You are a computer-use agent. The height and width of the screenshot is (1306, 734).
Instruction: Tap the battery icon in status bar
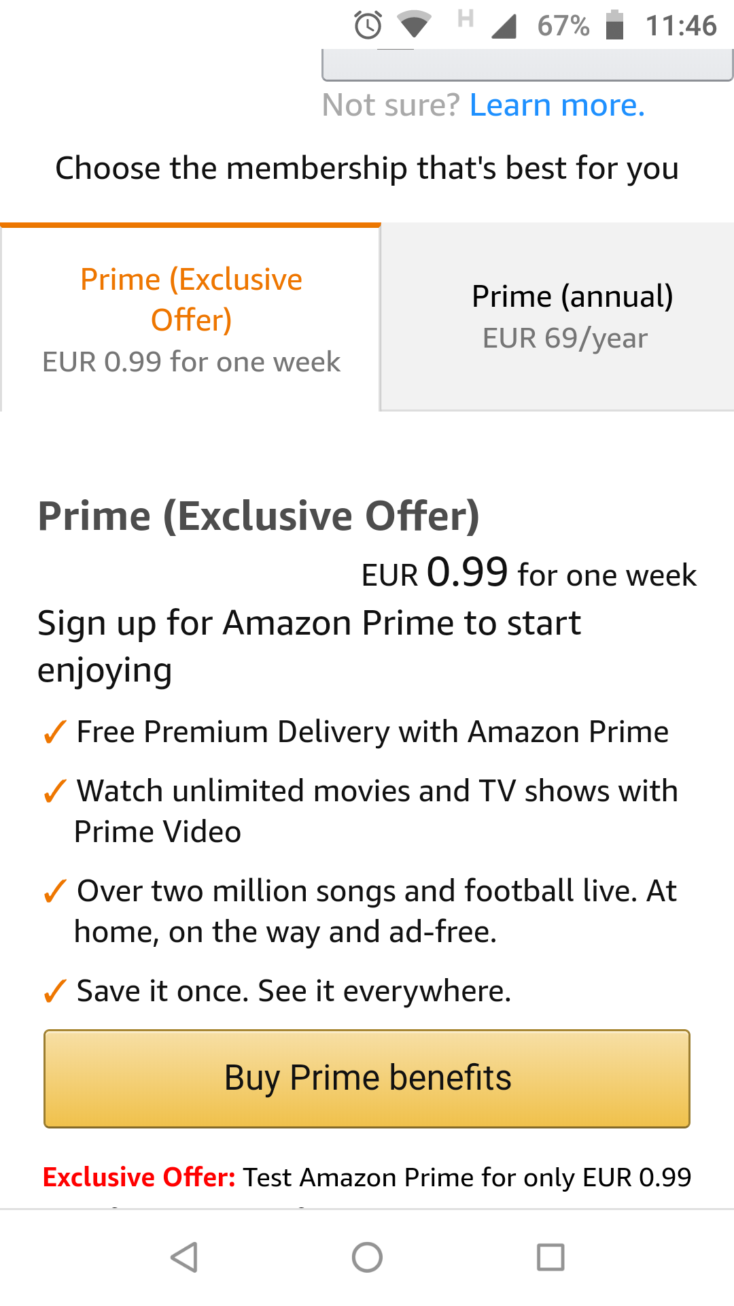click(614, 25)
